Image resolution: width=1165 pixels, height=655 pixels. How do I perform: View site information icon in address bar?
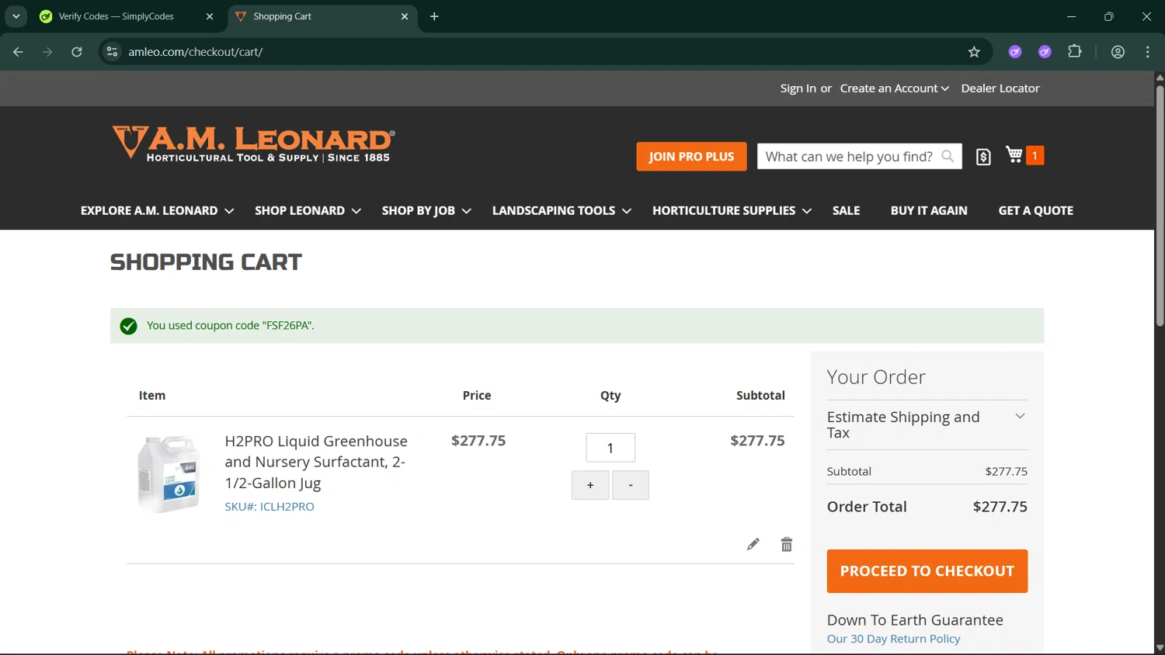[x=112, y=52]
